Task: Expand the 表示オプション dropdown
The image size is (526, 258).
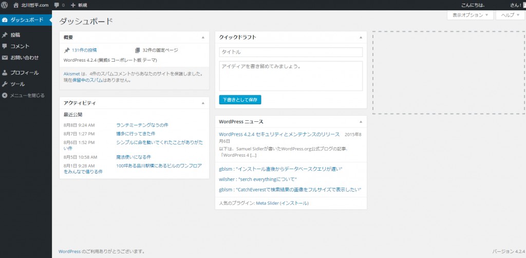Action: (x=470, y=15)
